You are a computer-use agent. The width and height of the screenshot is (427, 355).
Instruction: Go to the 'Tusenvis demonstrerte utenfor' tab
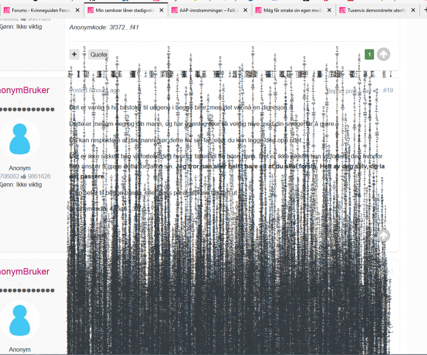(377, 10)
